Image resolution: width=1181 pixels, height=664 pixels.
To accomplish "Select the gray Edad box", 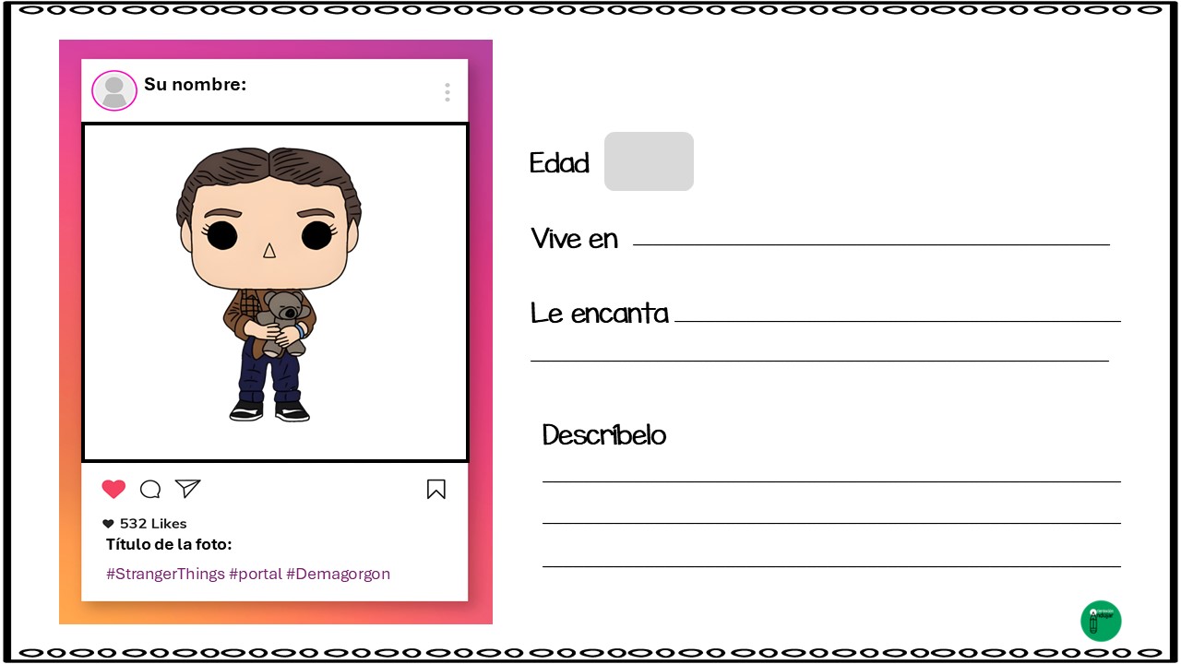I will pyautogui.click(x=649, y=161).
